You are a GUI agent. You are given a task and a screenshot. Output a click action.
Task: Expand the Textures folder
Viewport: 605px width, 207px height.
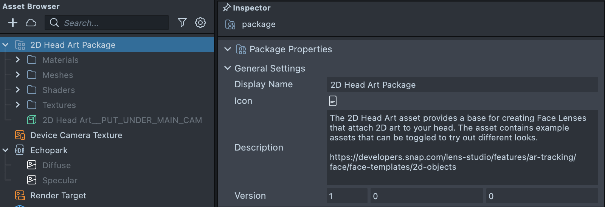pyautogui.click(x=17, y=105)
